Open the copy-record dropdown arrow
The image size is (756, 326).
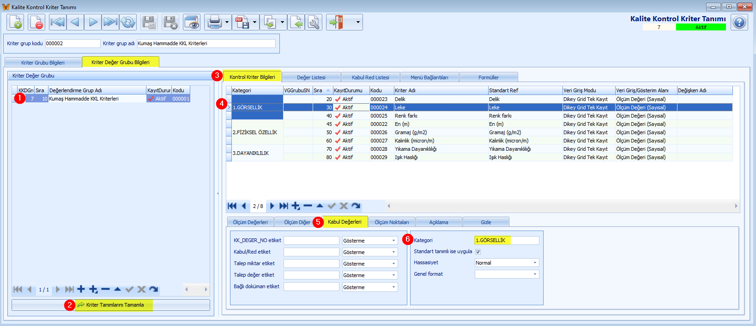(282, 22)
